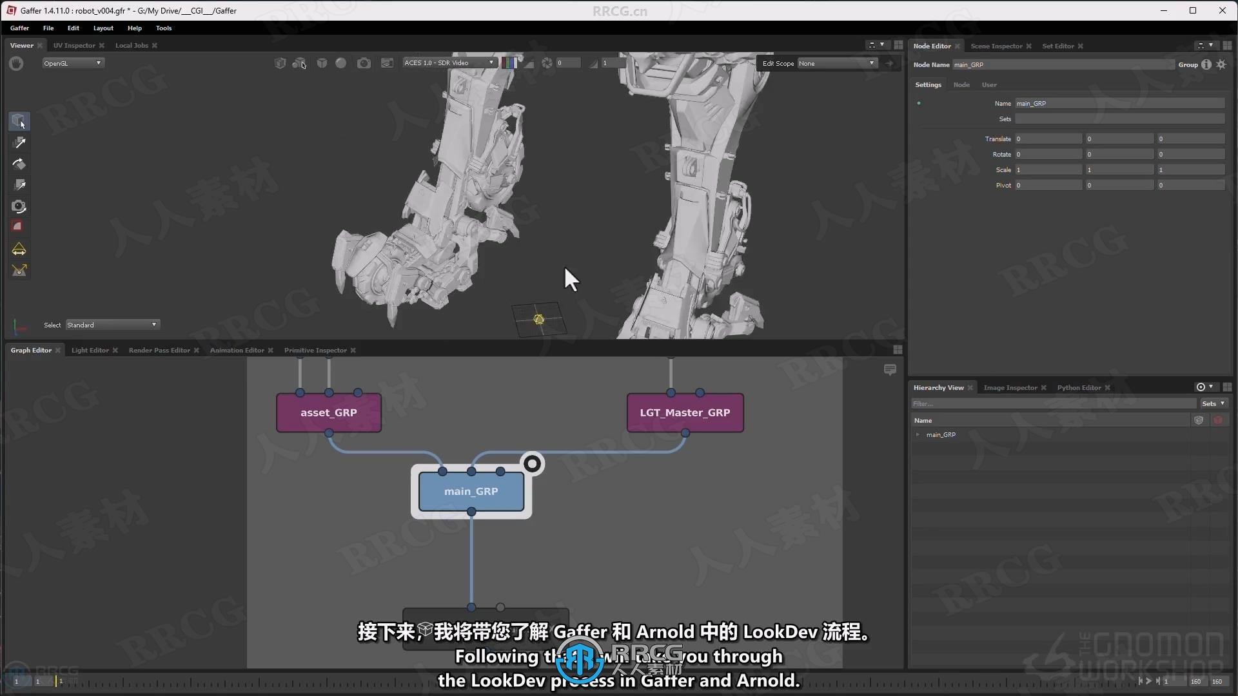The height and width of the screenshot is (696, 1238).
Task: Open the Sets dropdown in Hierarchy View
Action: click(x=1213, y=403)
